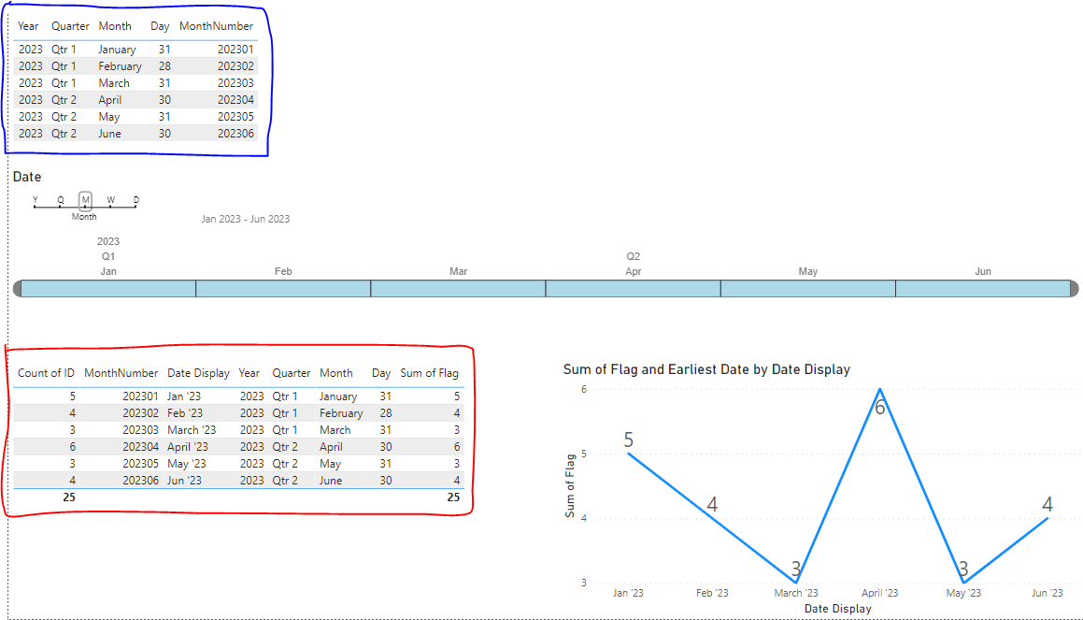1083x620 pixels.
Task: Select February cell in top table
Action: pyautogui.click(x=121, y=66)
